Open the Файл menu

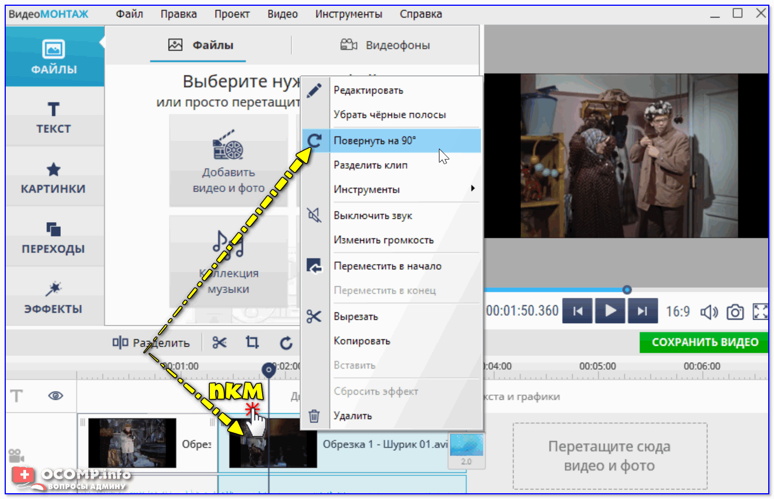pyautogui.click(x=129, y=14)
